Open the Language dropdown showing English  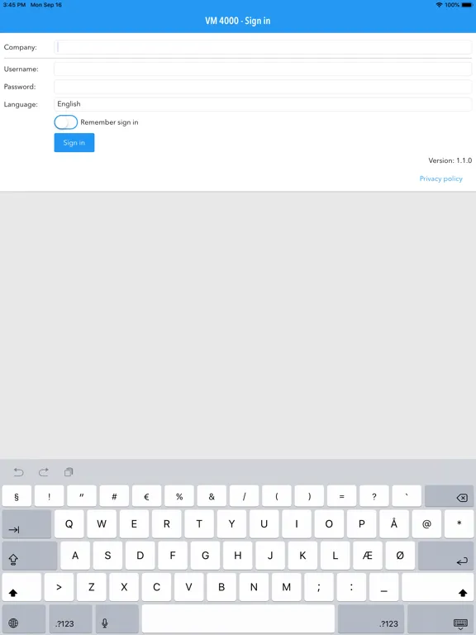263,104
